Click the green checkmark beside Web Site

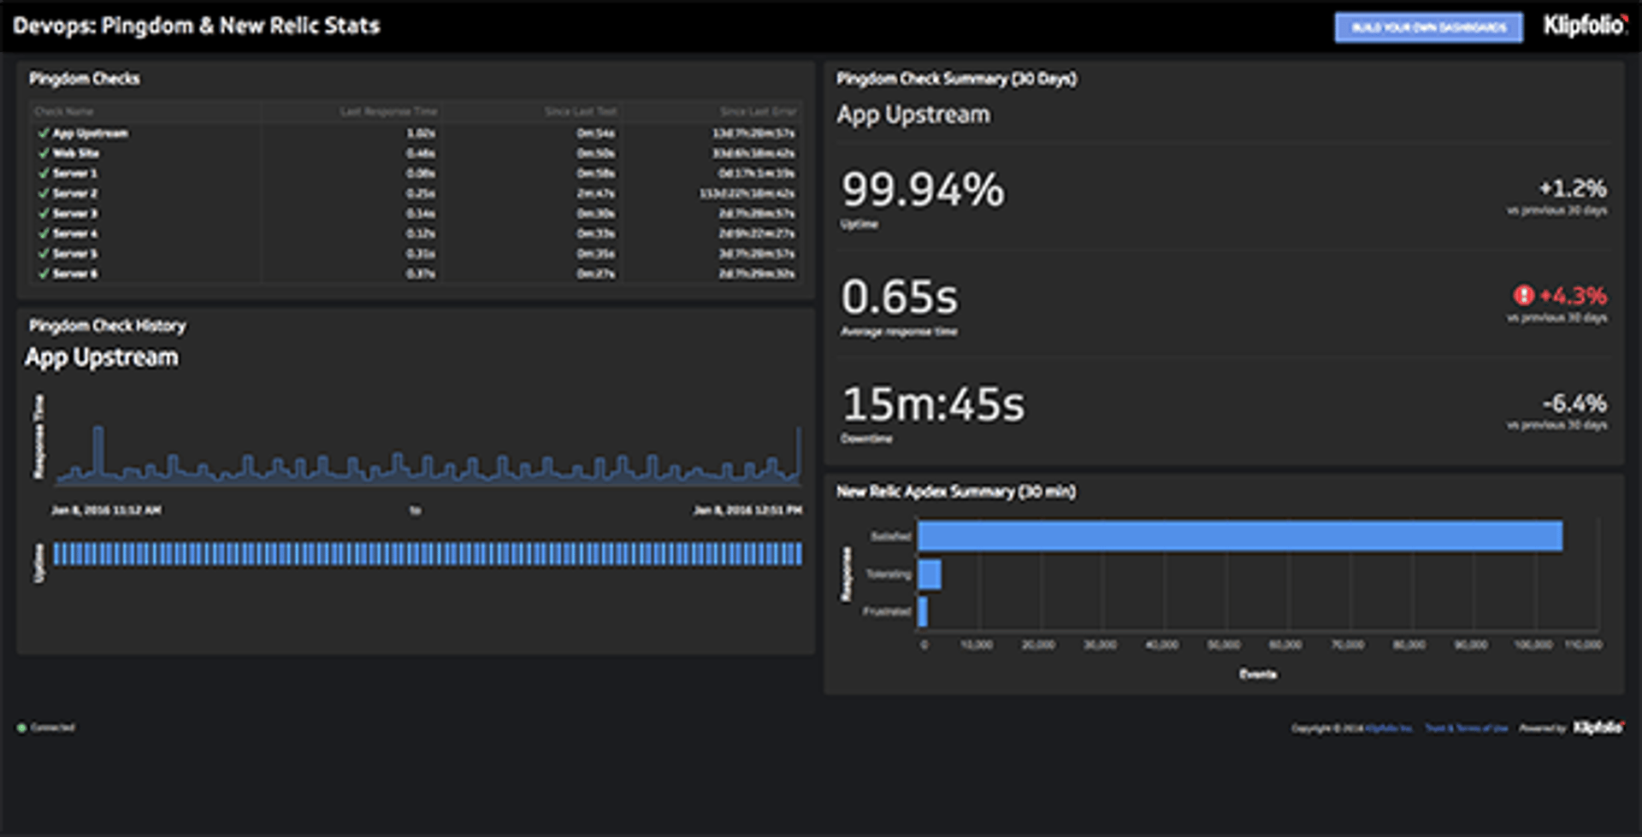point(43,153)
